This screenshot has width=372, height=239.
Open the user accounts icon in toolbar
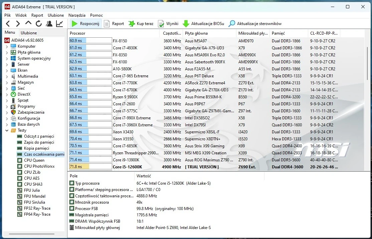click(49, 24)
